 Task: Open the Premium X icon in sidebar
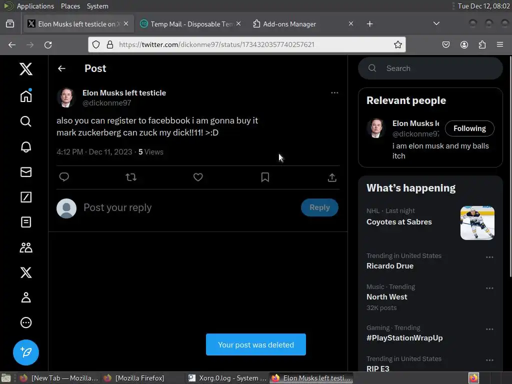26,272
